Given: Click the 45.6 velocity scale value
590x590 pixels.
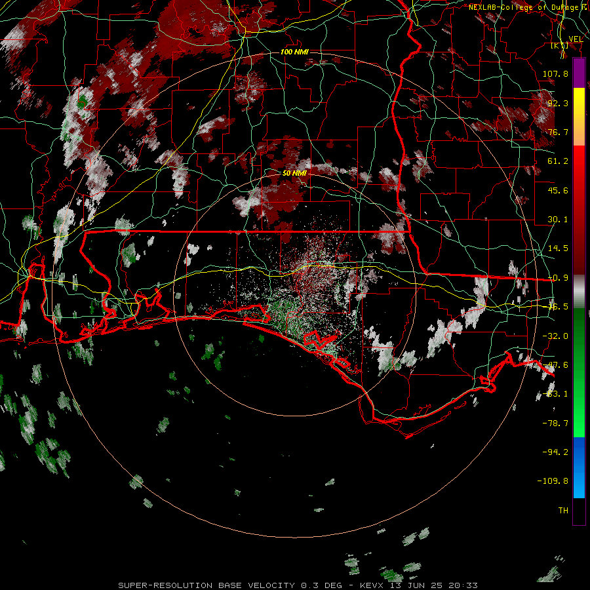Looking at the screenshot, I should (558, 190).
